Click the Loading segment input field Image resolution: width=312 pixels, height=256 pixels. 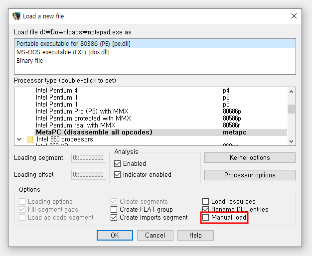(x=89, y=158)
